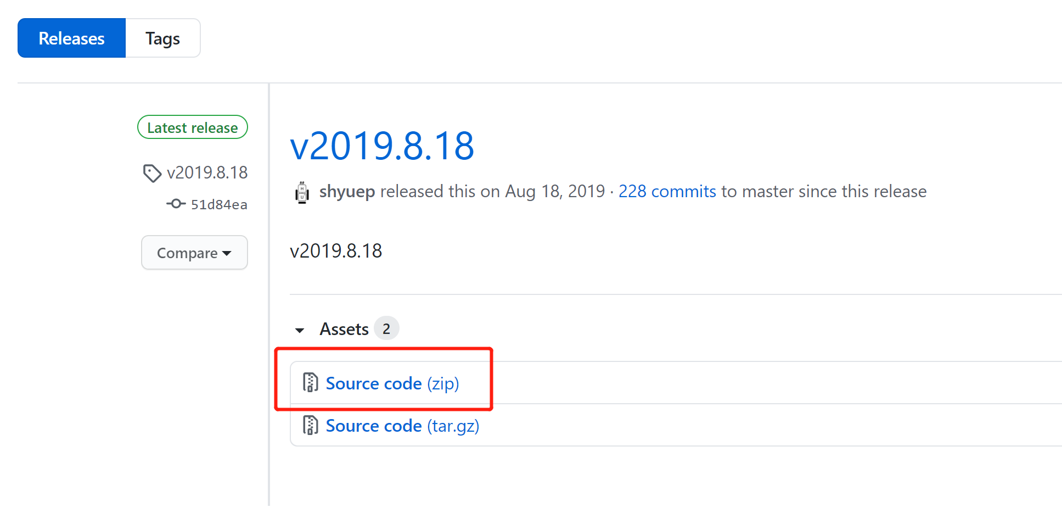Screen dimensions: 1062x524
Task: Open the shyuep author profile link
Action: [x=347, y=191]
